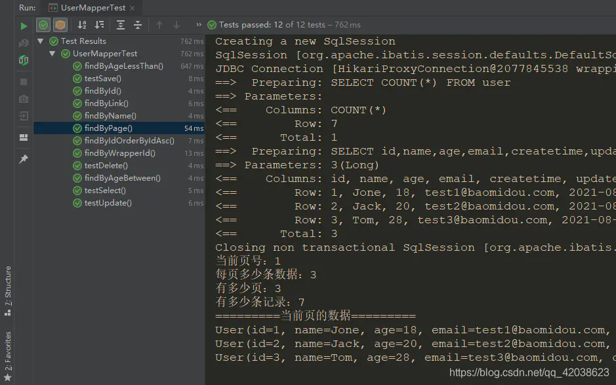The image size is (616, 385).
Task: Open the toolbar overflow chevrons
Action: [x=199, y=25]
